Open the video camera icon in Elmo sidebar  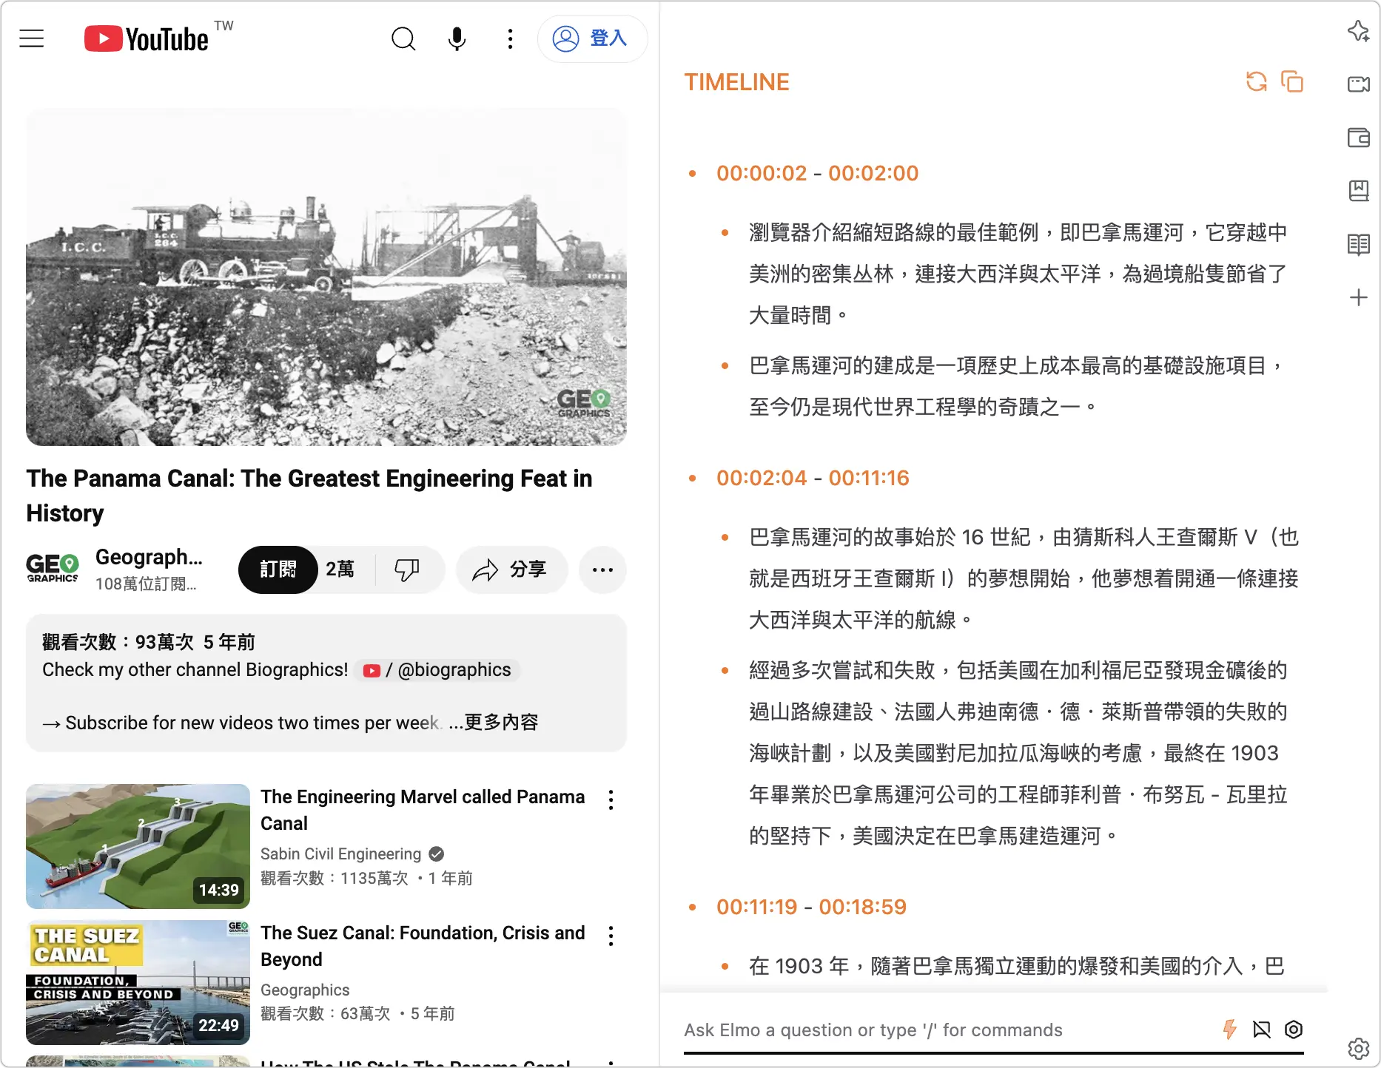pos(1359,84)
